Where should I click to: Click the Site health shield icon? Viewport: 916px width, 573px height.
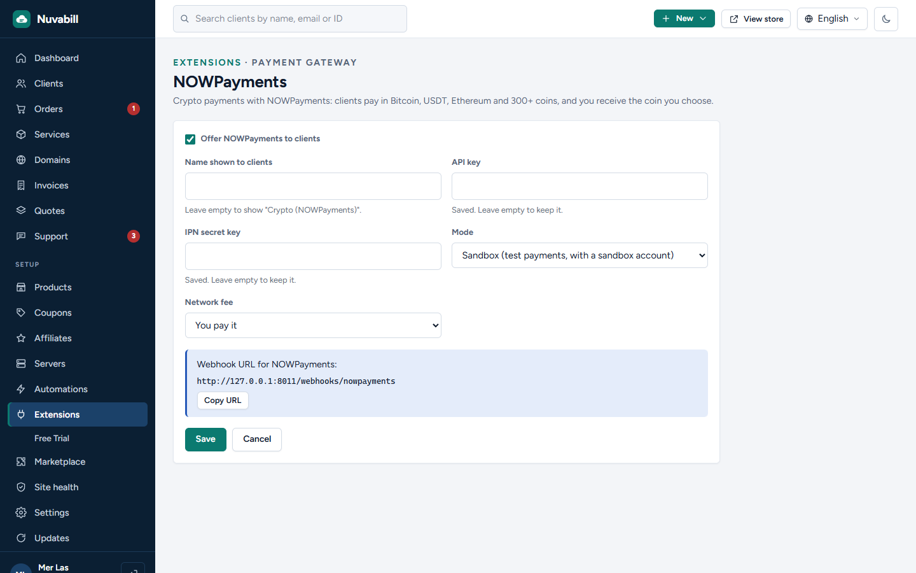click(21, 487)
